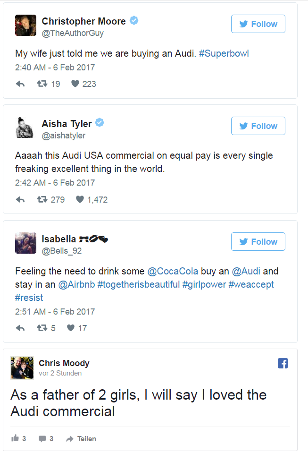308x453 pixels.
Task: Reply to Aisha Tyler's tweet
Action: click(x=20, y=200)
